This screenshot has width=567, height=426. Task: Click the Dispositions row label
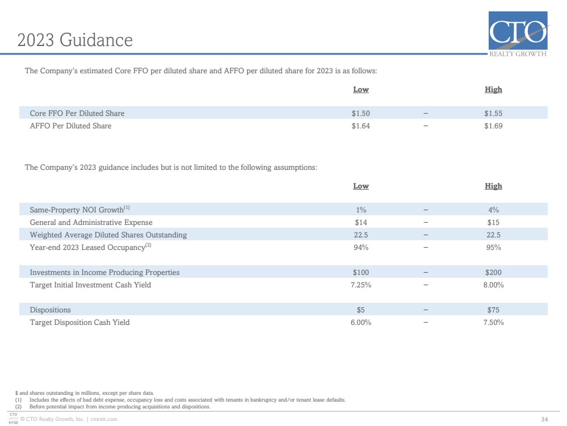tap(51, 310)
